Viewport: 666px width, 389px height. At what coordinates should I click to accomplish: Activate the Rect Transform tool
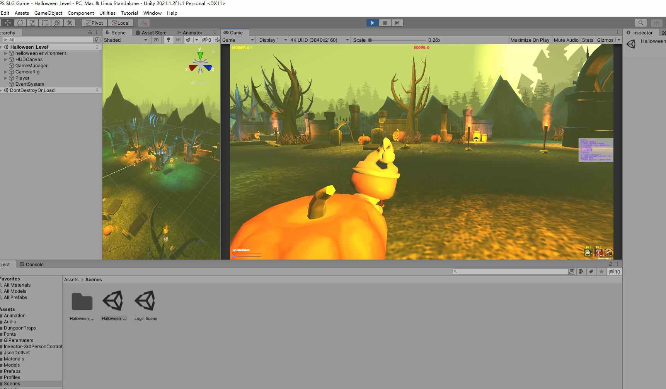(45, 22)
